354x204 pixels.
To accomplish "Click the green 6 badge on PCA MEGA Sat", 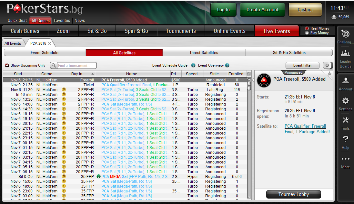I will pyautogui.click(x=98, y=177).
